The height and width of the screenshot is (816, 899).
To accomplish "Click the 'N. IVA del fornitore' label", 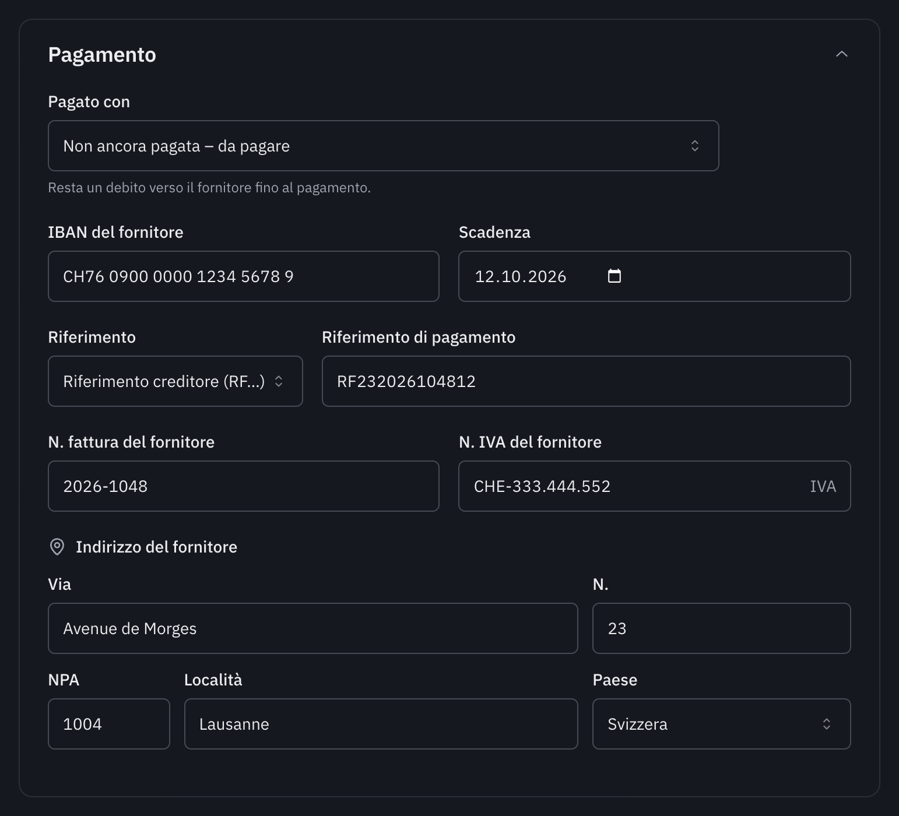I will (530, 442).
